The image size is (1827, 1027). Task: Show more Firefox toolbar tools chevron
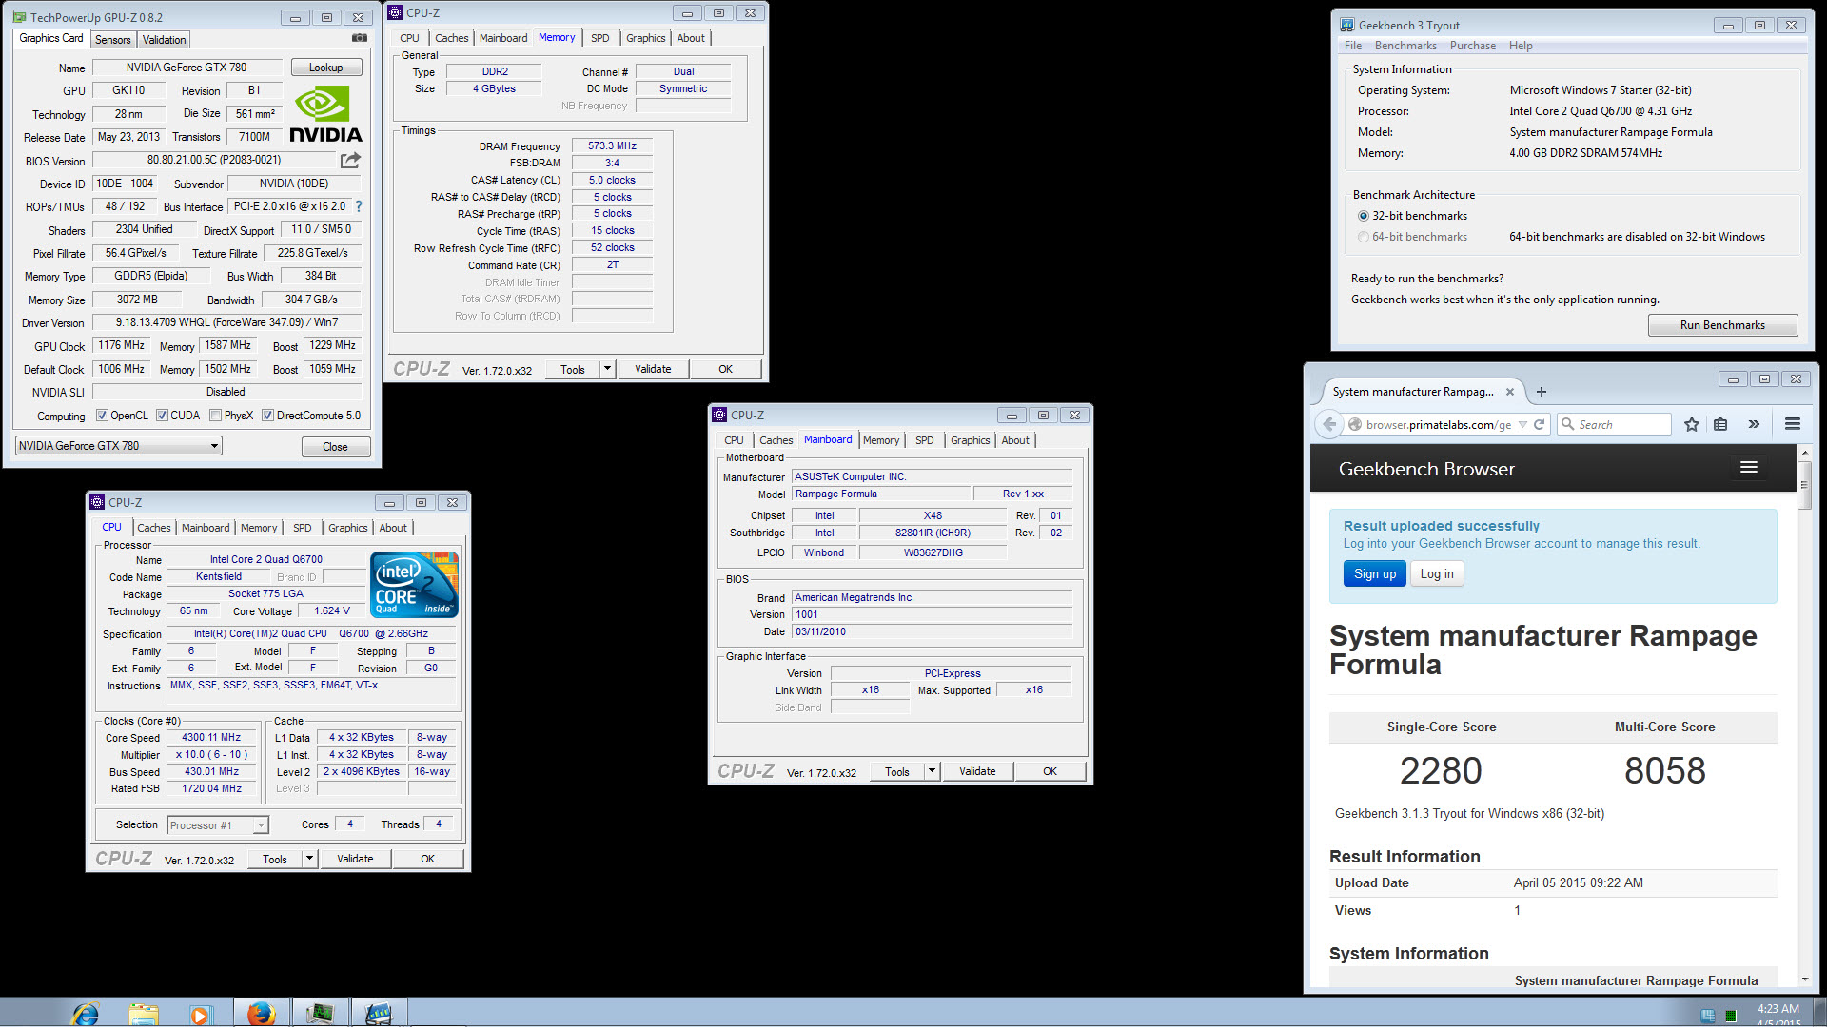click(x=1754, y=424)
